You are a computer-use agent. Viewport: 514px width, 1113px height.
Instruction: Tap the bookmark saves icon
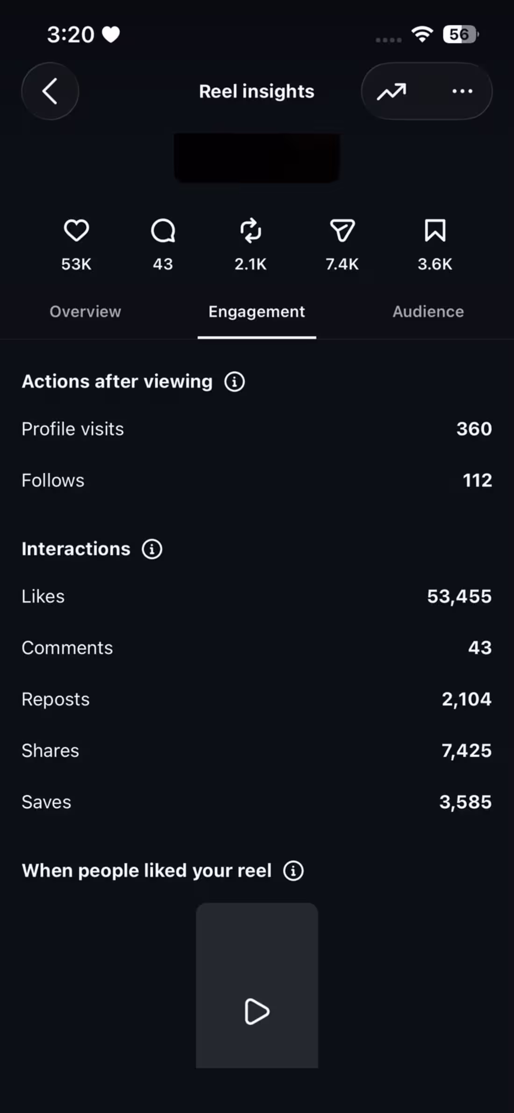[435, 230]
